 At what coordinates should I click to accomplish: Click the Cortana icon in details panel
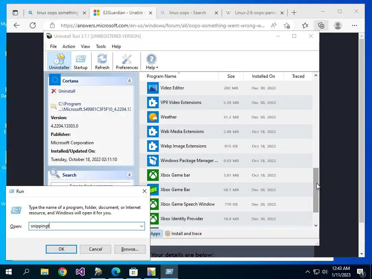(x=55, y=80)
